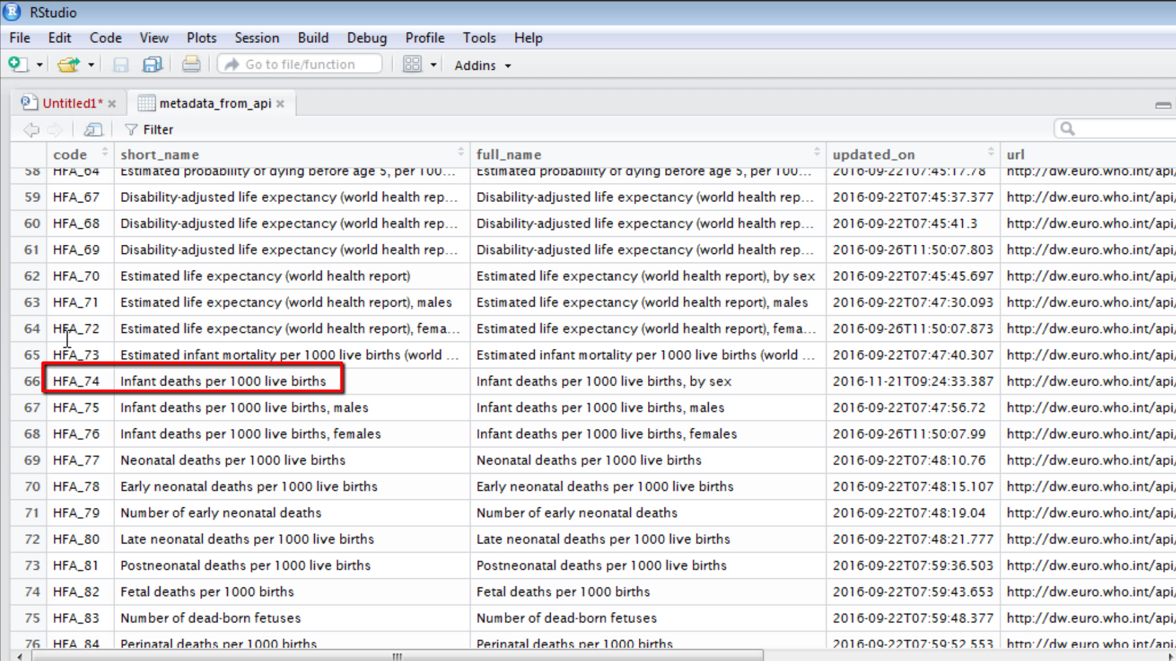Click the Save All documents icon
This screenshot has height=661, width=1176.
(152, 64)
